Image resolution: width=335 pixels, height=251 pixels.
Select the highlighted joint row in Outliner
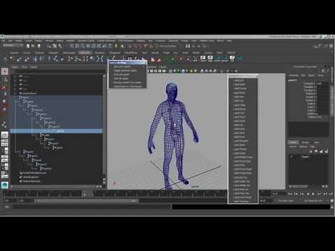[56, 131]
